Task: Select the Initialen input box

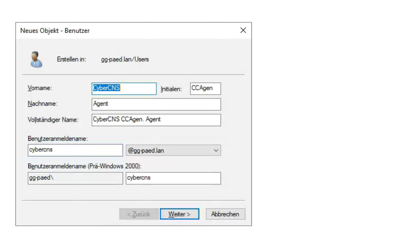Action: click(x=206, y=89)
